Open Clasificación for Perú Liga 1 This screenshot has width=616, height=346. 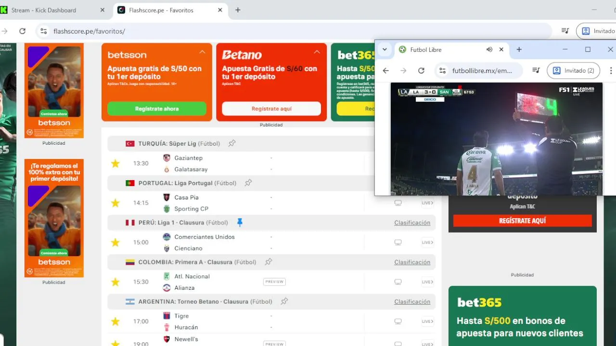412,222
